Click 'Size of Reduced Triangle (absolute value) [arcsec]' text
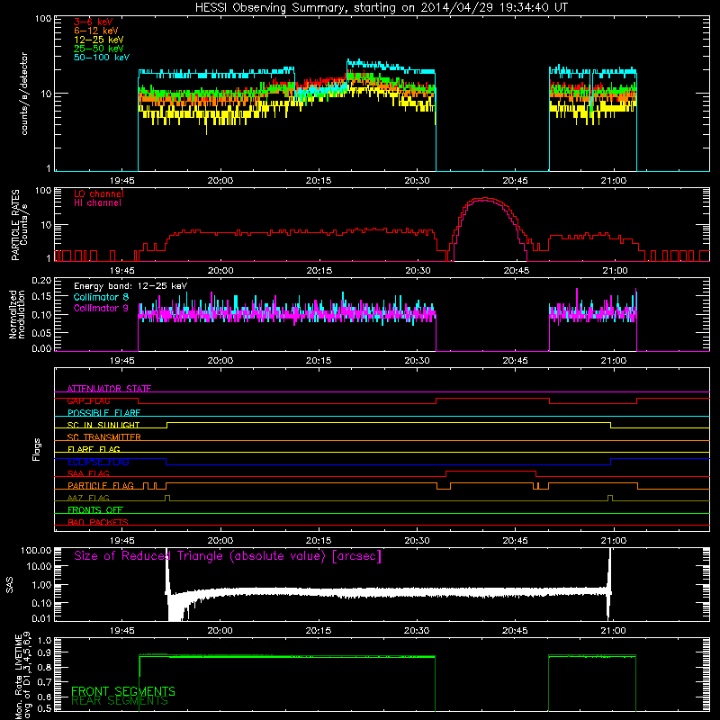Screen dimensions: 720x720 click(x=228, y=556)
